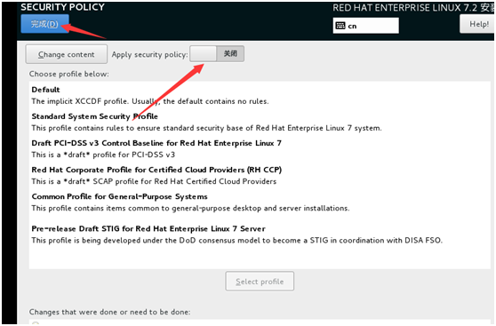Toggle the Apply security policy switch

[217, 53]
